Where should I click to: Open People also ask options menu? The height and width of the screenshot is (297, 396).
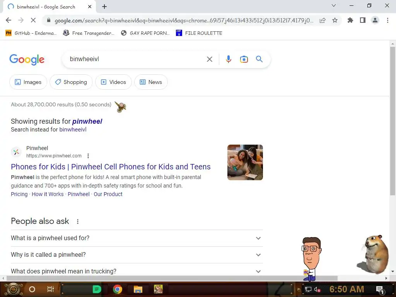(x=78, y=222)
